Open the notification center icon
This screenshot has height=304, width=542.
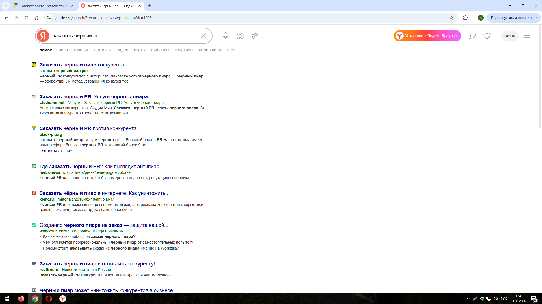coord(534,299)
